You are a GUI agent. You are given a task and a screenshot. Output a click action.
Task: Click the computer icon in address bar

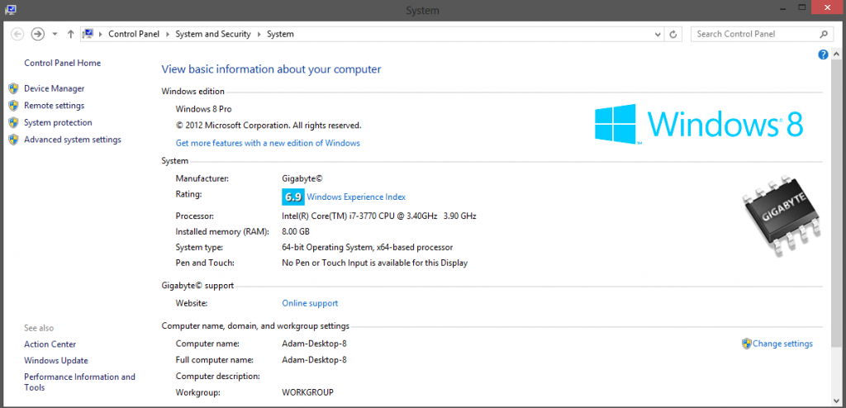click(x=88, y=34)
